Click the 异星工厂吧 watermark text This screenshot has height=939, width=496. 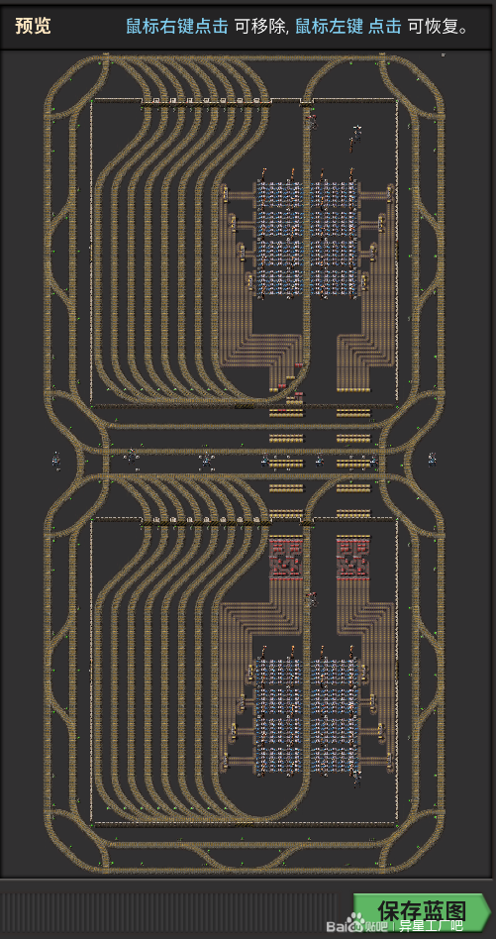tap(431, 926)
